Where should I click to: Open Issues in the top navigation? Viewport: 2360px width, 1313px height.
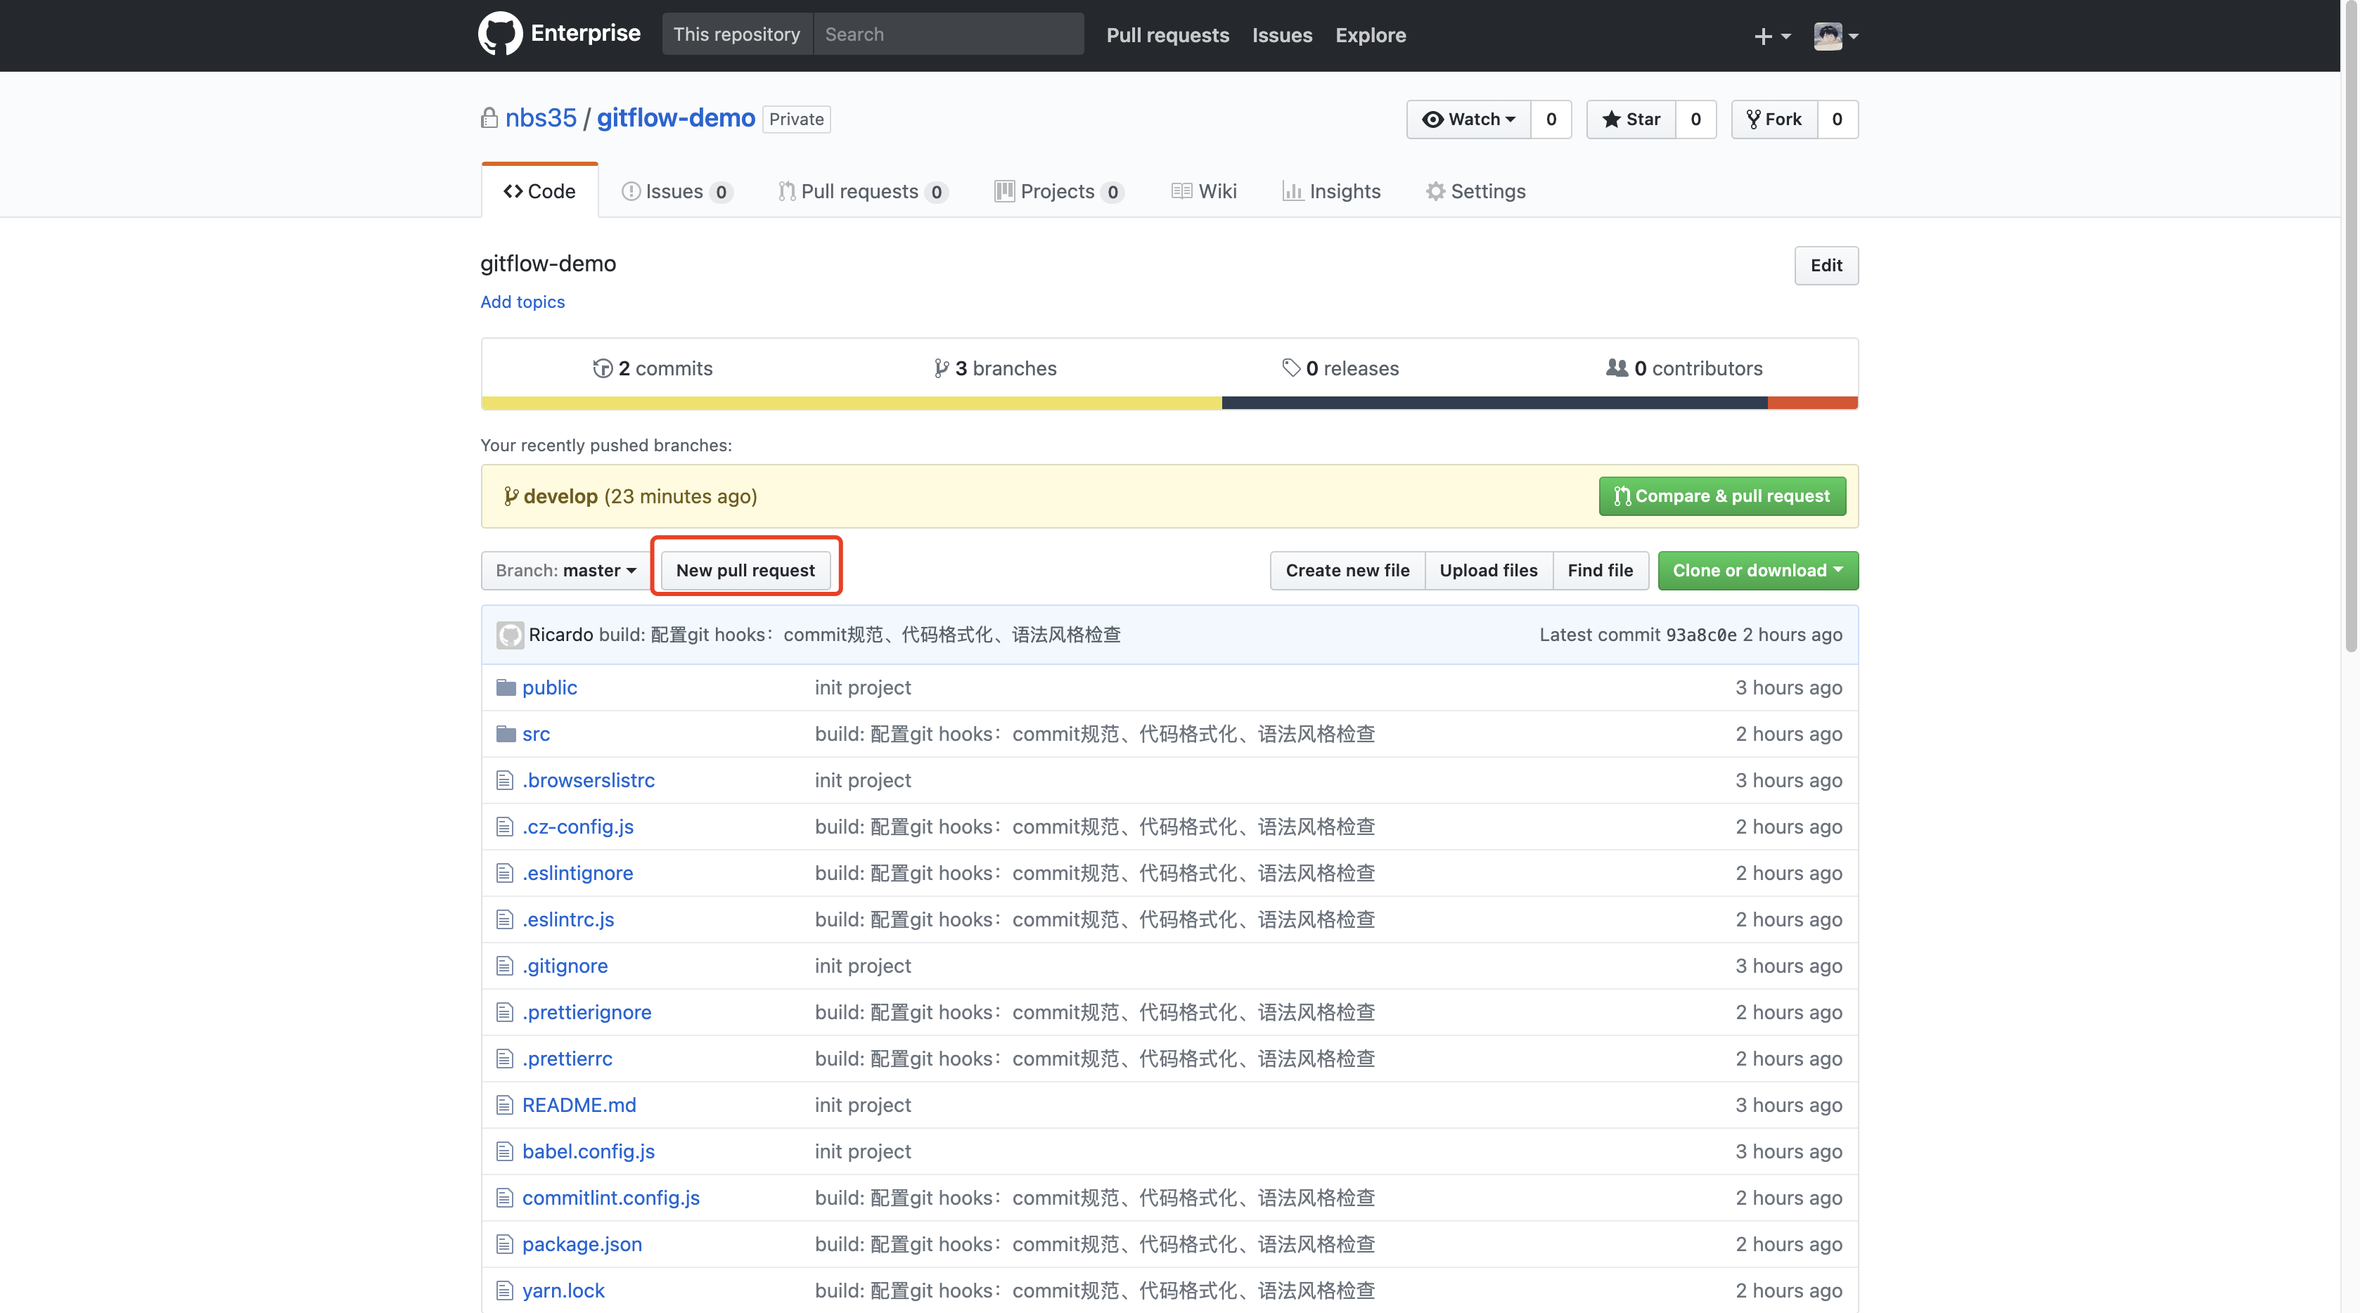(1282, 35)
